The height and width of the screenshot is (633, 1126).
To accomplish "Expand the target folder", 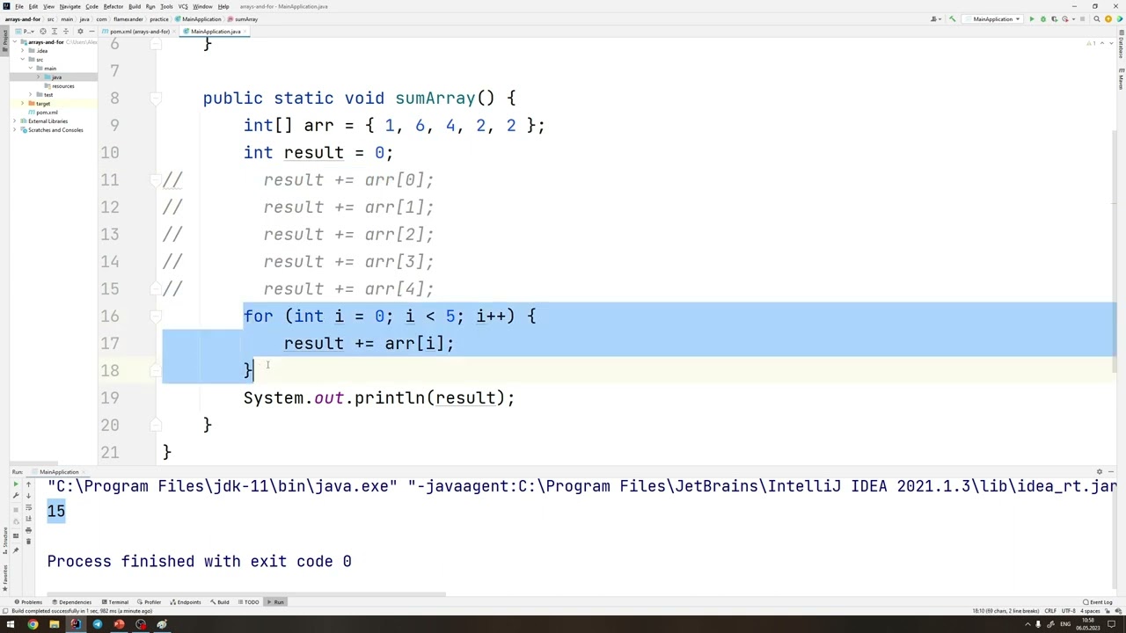I will (23, 104).
